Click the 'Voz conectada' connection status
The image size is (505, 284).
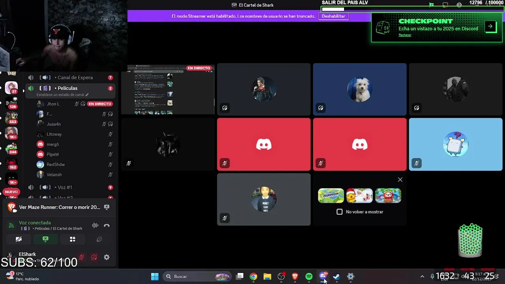[35, 223]
